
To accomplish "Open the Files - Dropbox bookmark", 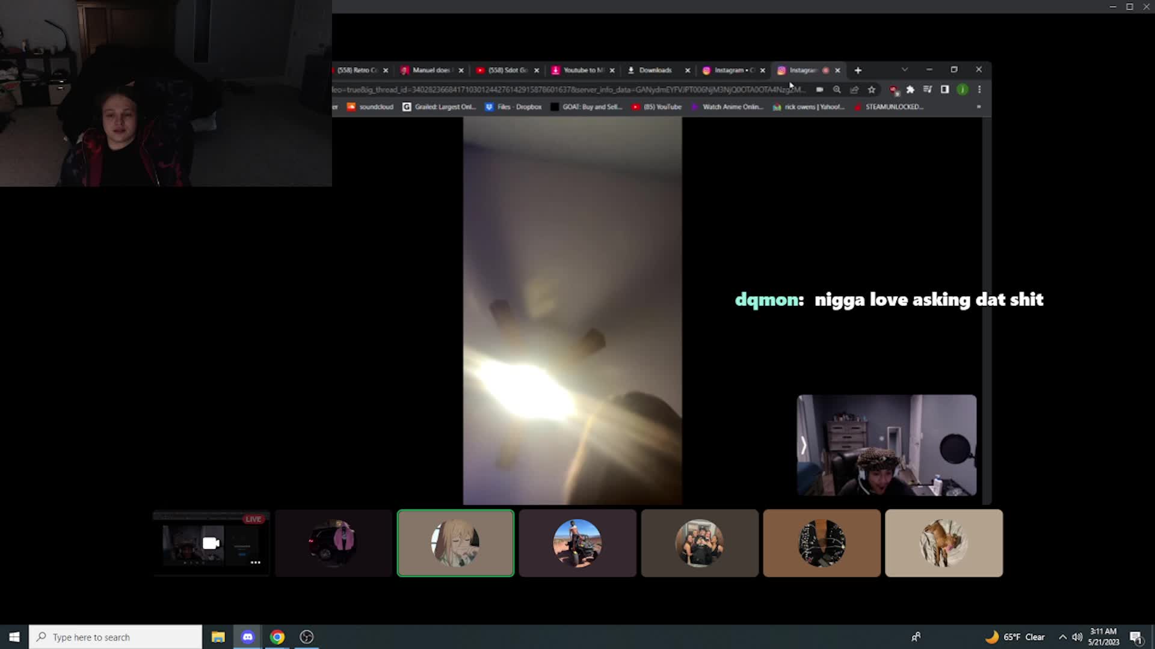I will pos(513,107).
